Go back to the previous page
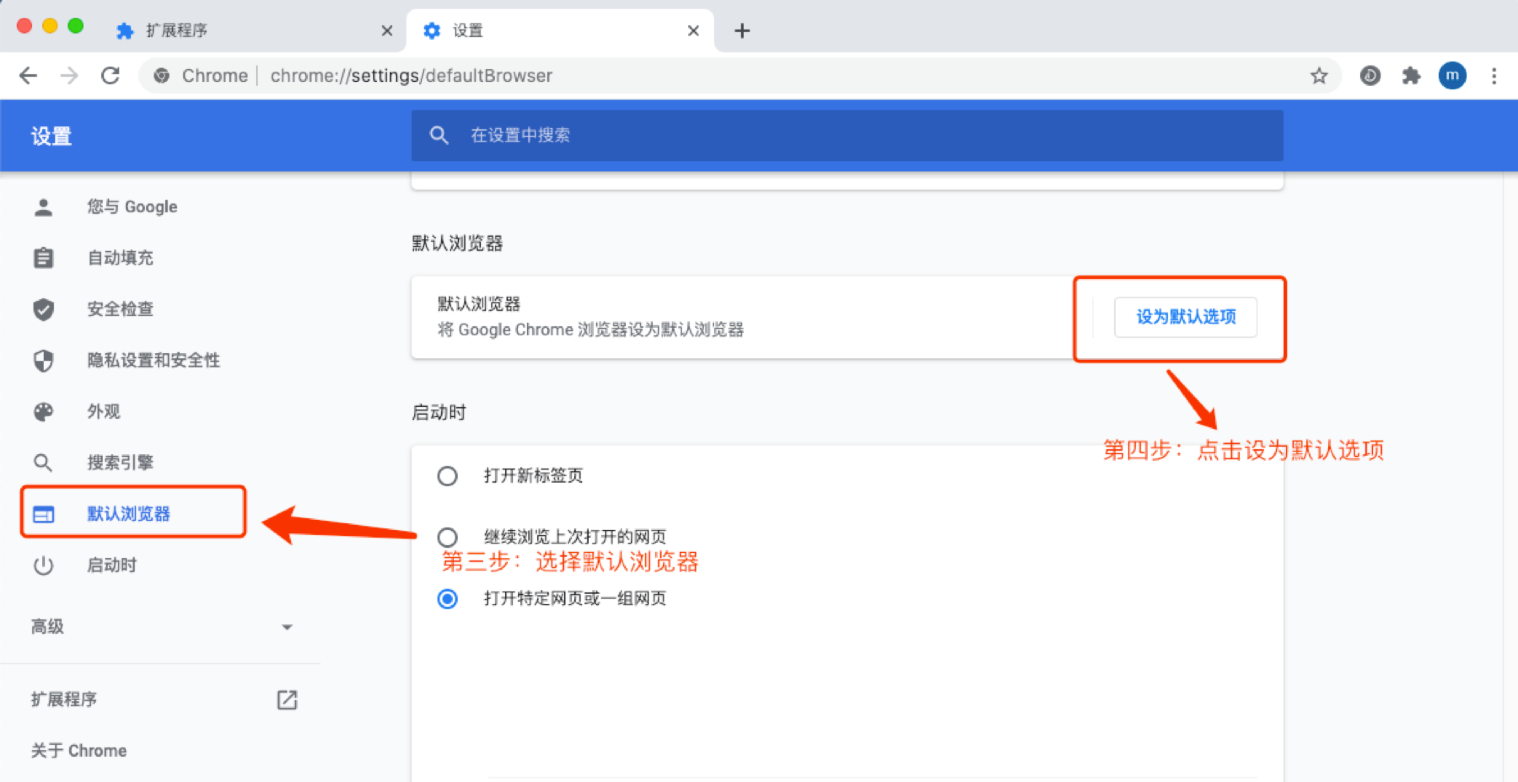Viewport: 1518px width, 782px height. tap(28, 76)
